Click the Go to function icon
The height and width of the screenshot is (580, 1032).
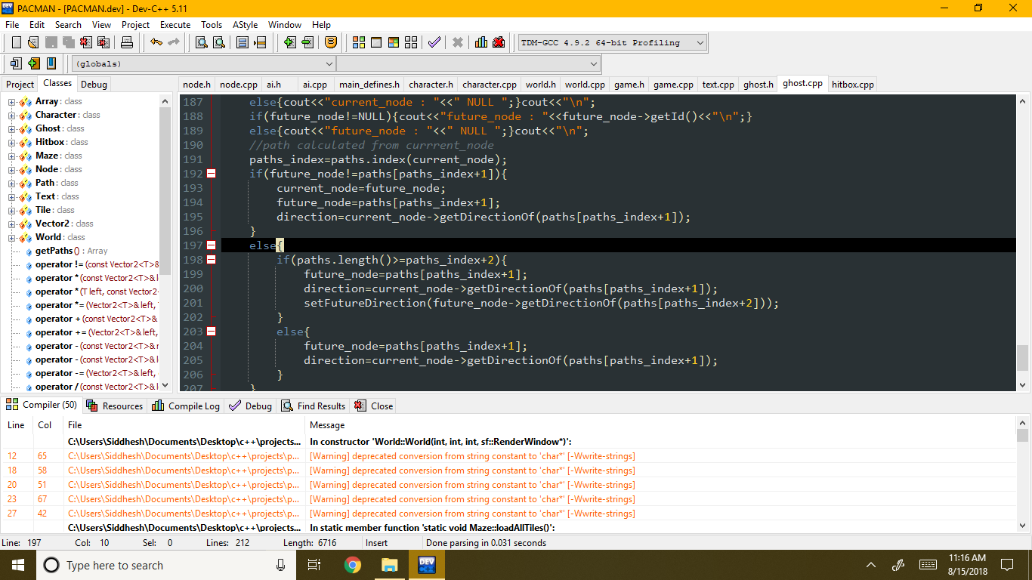(x=243, y=42)
